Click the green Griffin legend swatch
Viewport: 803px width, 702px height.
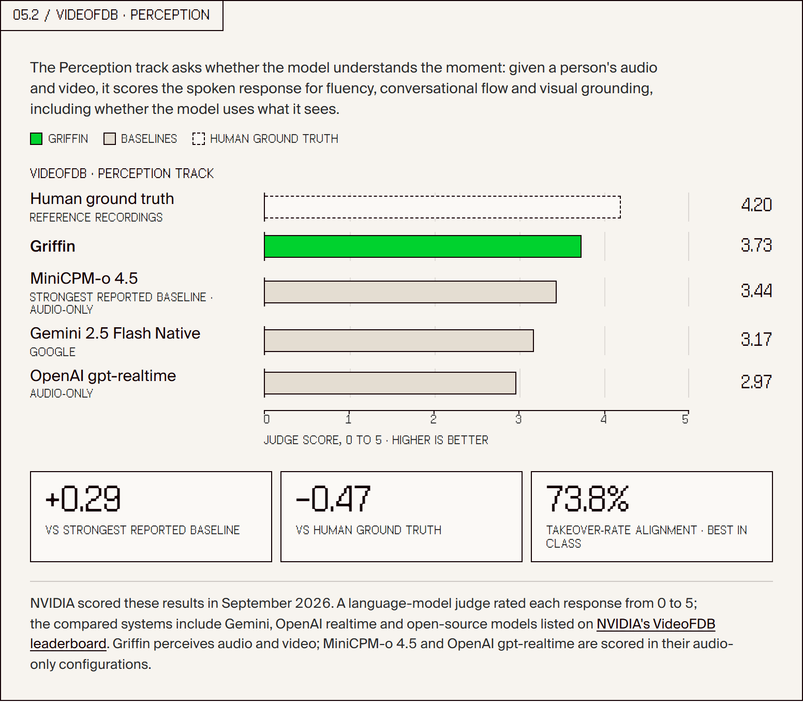coord(36,139)
